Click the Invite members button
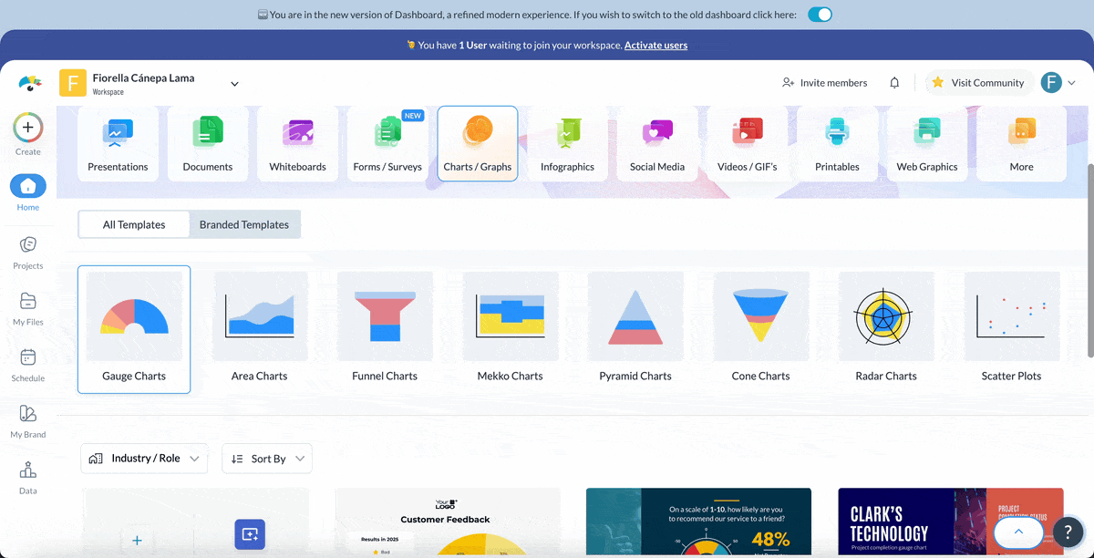 coord(825,83)
